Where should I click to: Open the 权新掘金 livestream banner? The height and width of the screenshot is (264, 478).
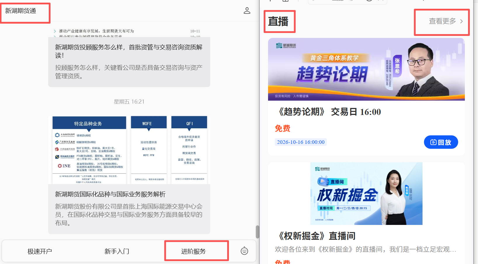(366, 194)
